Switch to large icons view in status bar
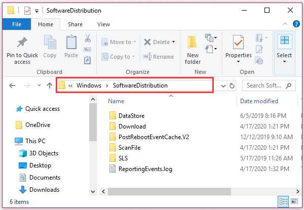 pos(294,201)
